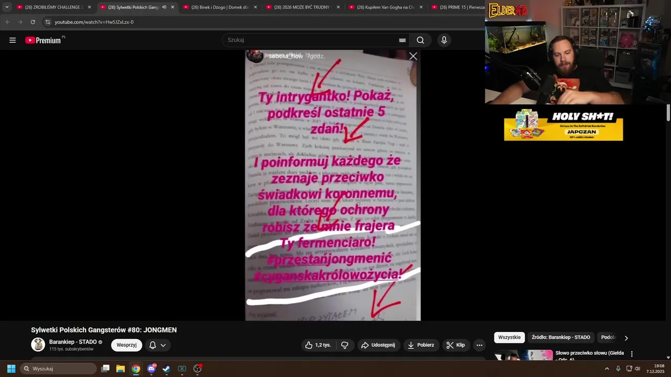Select the Wszystkie filter chip
This screenshot has height=377, width=671.
[510, 338]
